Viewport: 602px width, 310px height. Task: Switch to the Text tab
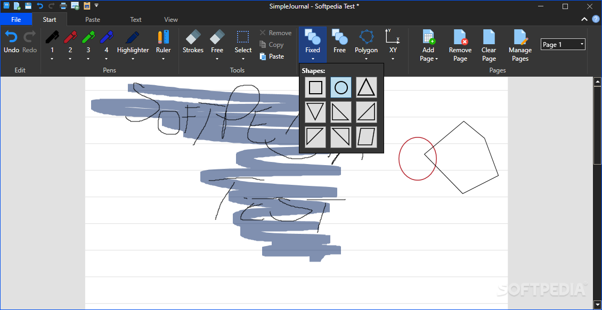click(135, 19)
